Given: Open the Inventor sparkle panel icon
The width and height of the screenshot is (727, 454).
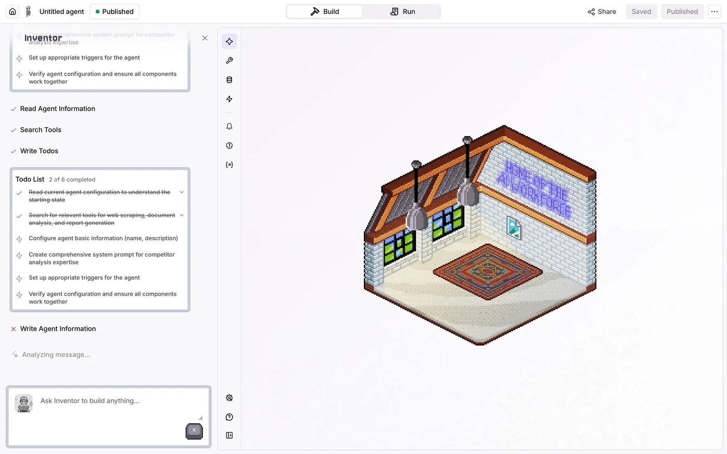Looking at the screenshot, I should (x=229, y=42).
